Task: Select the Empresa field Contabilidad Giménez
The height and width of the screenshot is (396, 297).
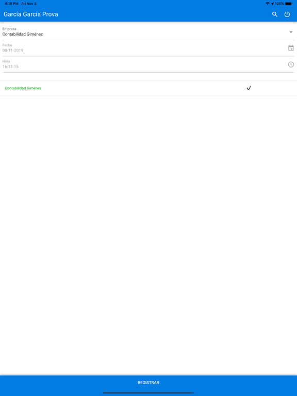Action: click(148, 32)
